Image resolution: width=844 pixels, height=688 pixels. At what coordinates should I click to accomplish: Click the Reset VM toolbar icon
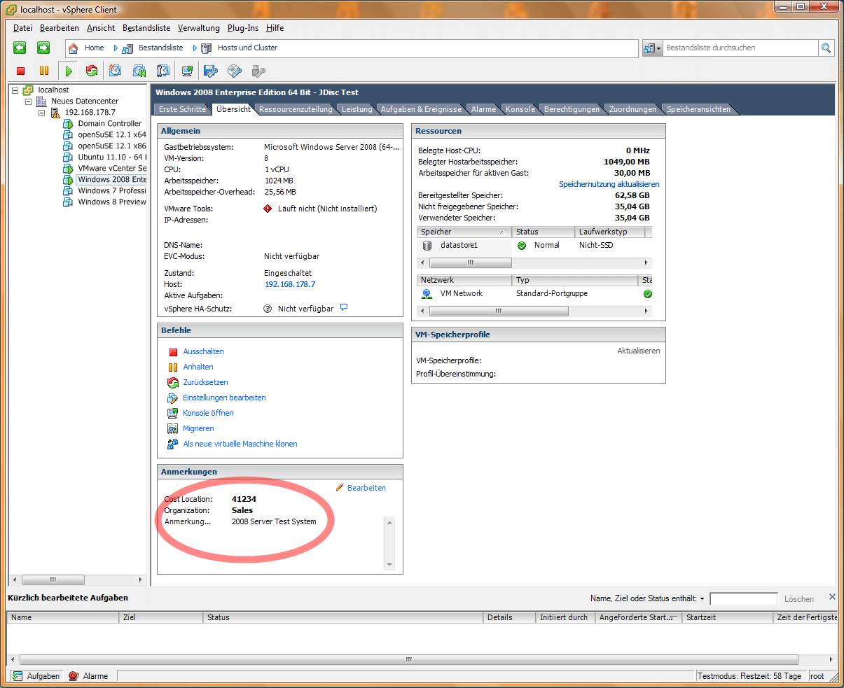(92, 71)
